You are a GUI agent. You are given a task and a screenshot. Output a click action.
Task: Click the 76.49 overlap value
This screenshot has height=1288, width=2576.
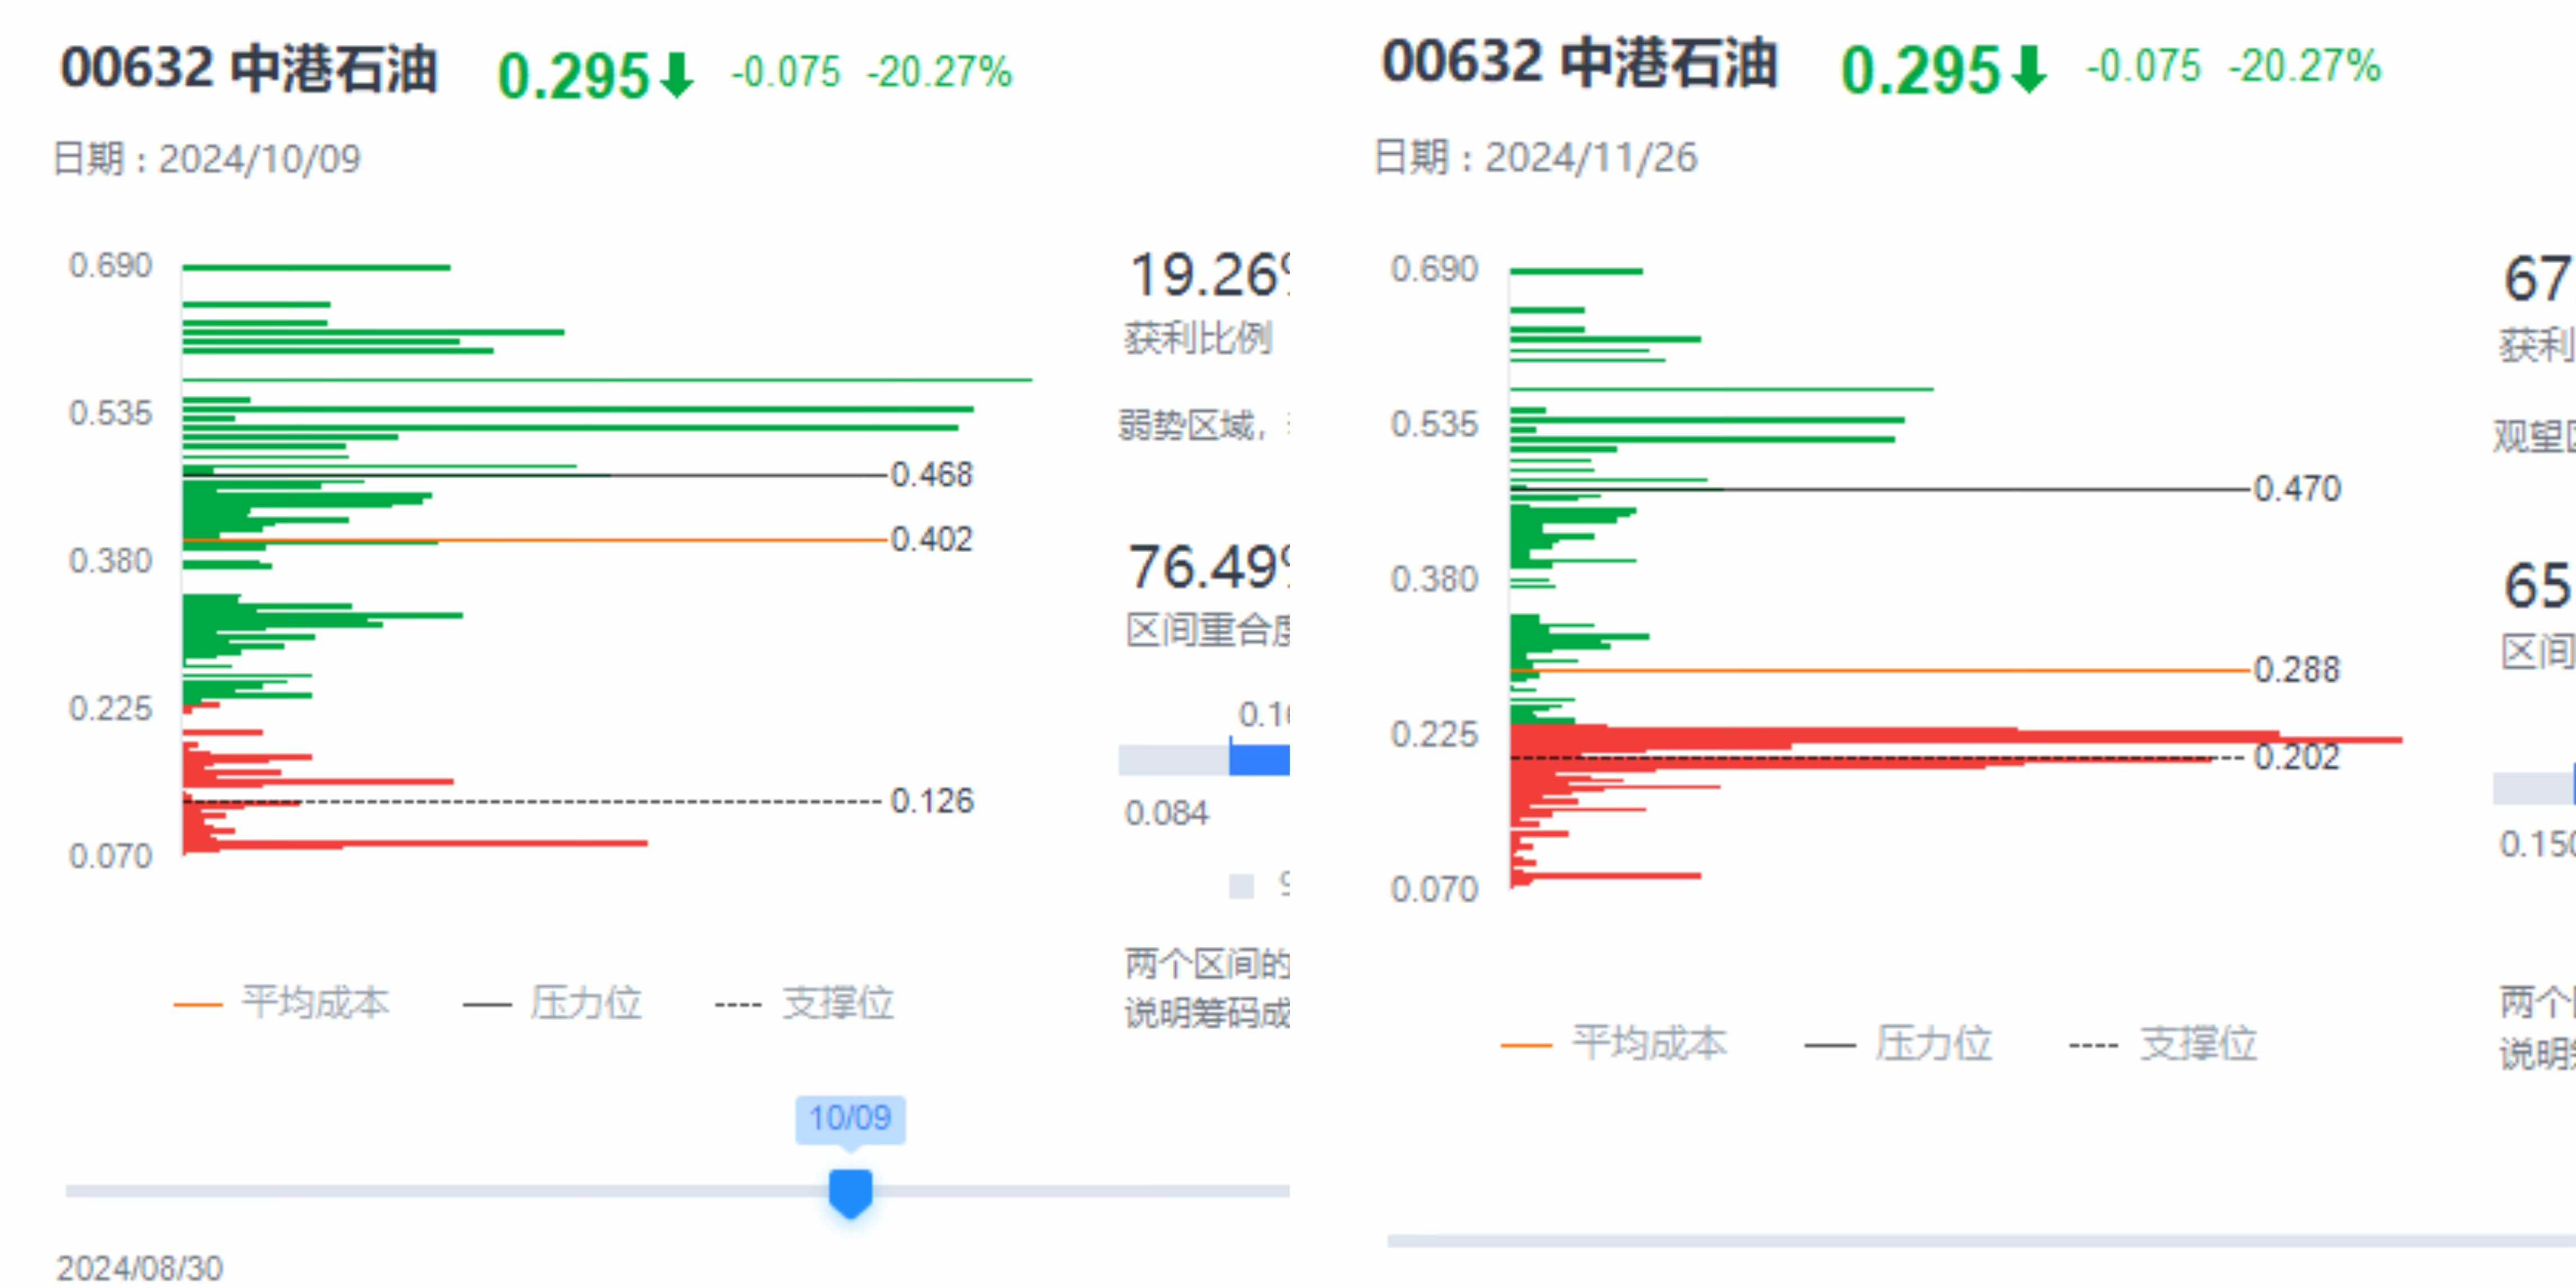(x=1208, y=567)
